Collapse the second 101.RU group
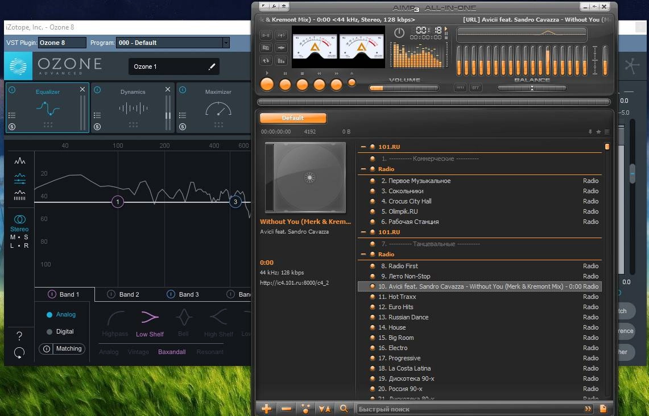649x416 pixels. pyautogui.click(x=363, y=232)
